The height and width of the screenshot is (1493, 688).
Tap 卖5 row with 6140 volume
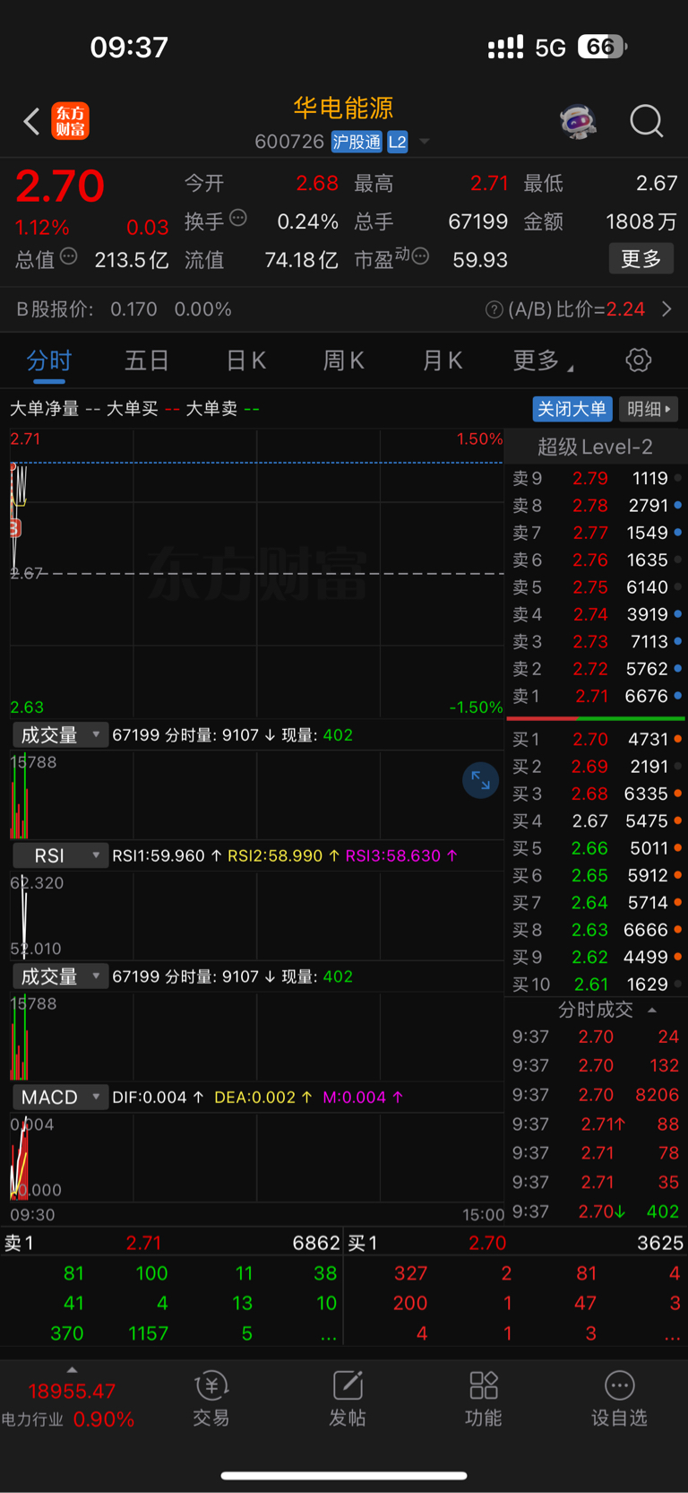click(x=596, y=587)
